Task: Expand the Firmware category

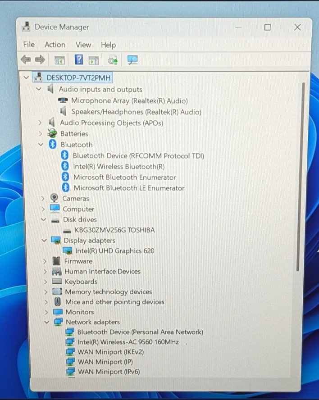Action: [x=45, y=261]
